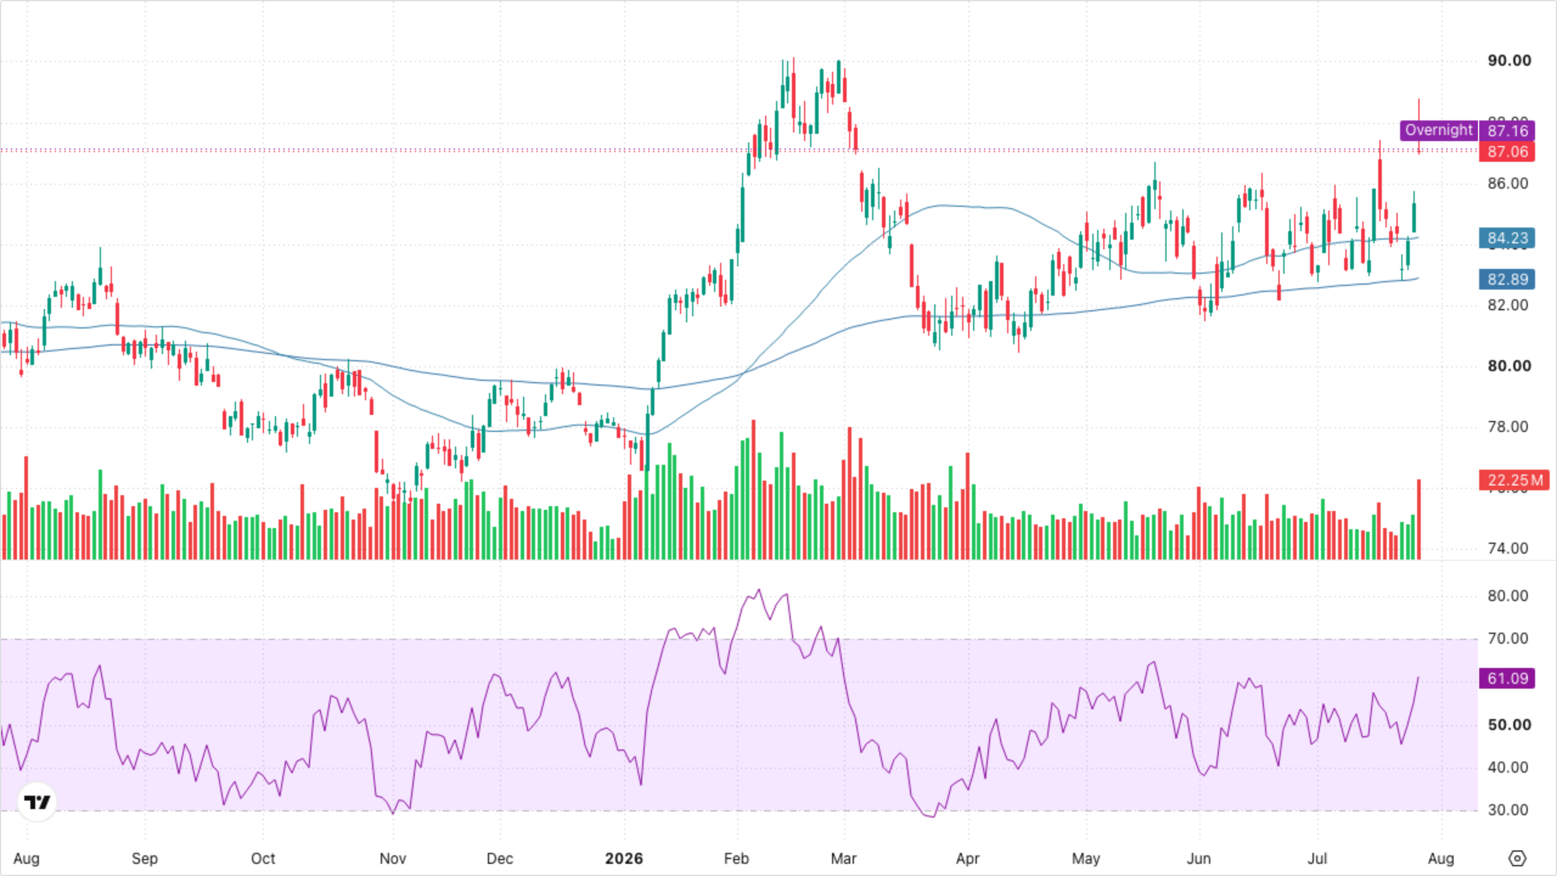1557x876 pixels.
Task: Click the 30.00 RSI oversold level label
Action: 1508,810
